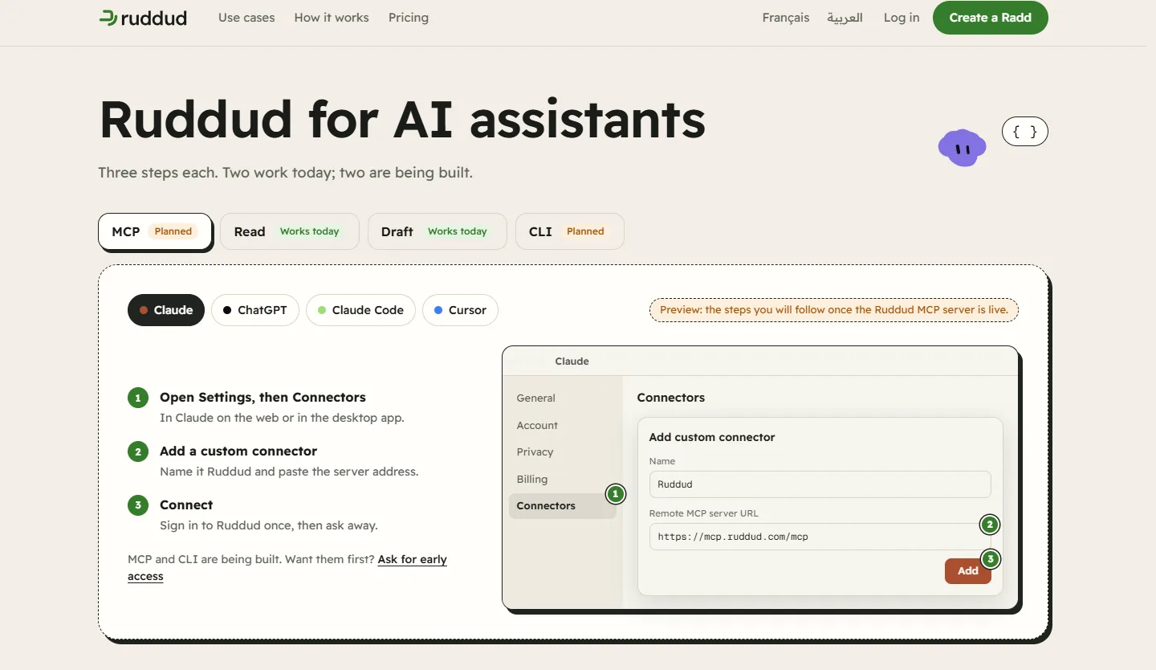Select the Draft tab
This screenshot has height=670, width=1156.
[x=438, y=231]
